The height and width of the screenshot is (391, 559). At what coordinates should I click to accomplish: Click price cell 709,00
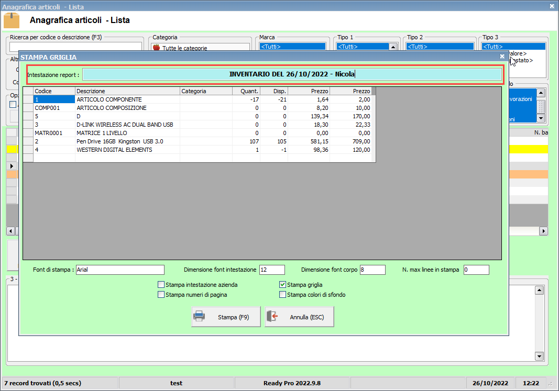pyautogui.click(x=351, y=141)
